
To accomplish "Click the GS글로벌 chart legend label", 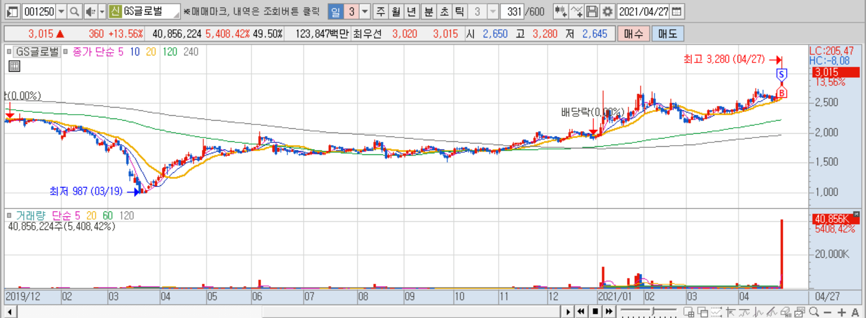I will tap(37, 52).
